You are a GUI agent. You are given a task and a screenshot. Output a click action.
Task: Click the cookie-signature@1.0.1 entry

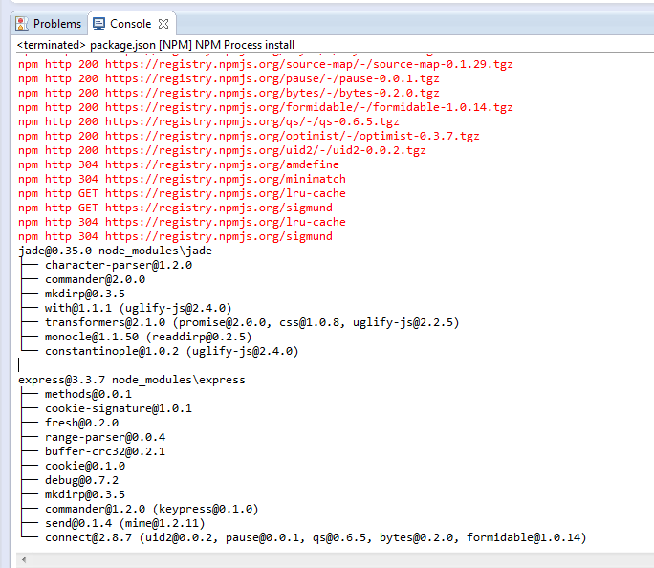(x=119, y=408)
